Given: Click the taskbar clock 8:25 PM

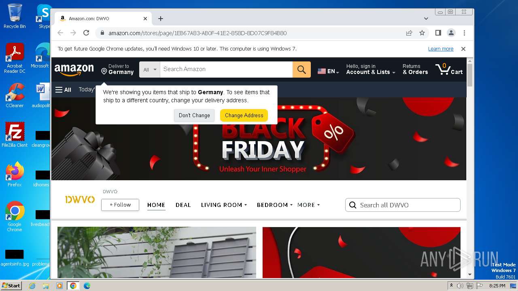Looking at the screenshot, I should pyautogui.click(x=497, y=286).
